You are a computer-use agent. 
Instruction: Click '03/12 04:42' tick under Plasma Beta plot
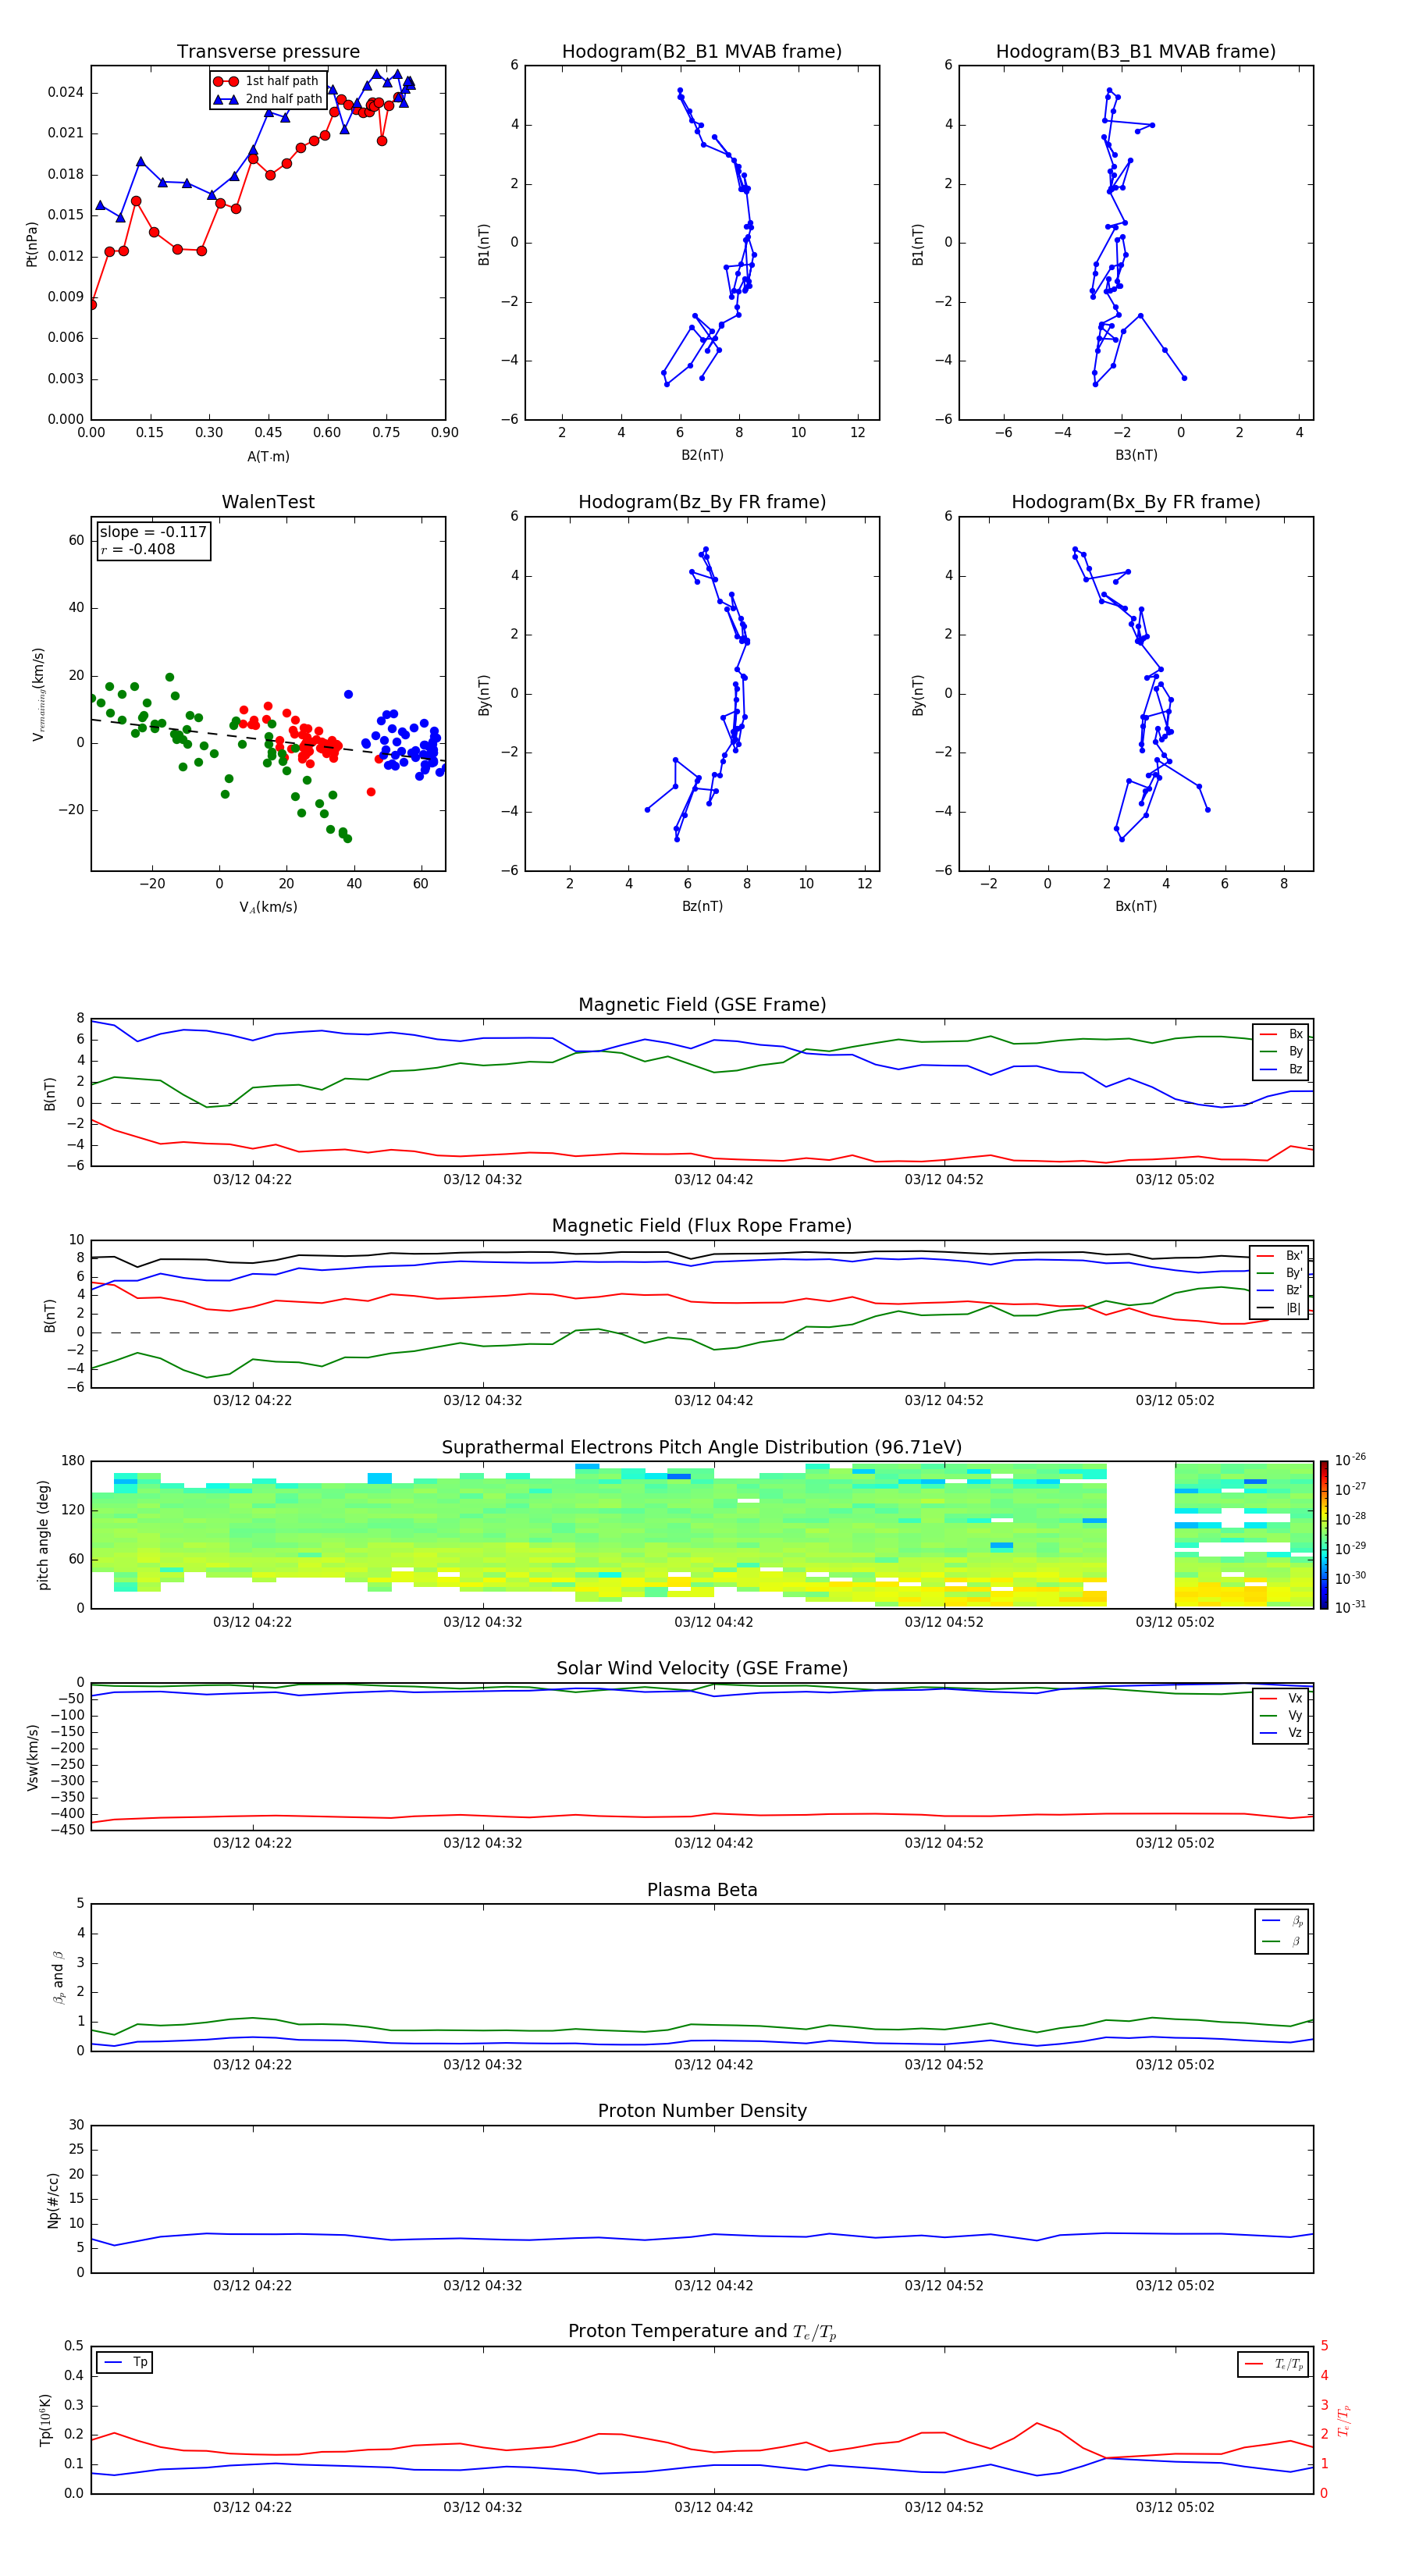point(714,2065)
